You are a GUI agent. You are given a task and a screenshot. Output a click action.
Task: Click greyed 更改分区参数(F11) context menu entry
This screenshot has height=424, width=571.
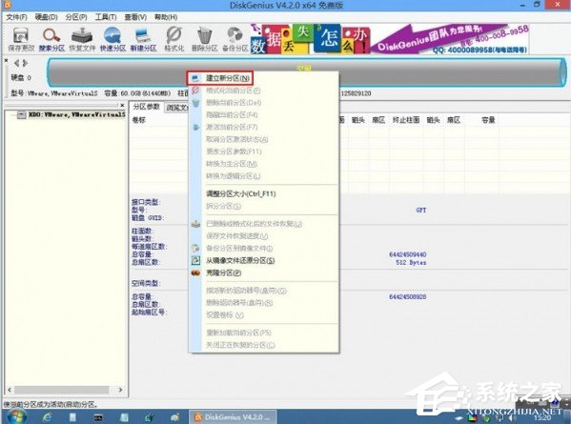click(x=234, y=151)
